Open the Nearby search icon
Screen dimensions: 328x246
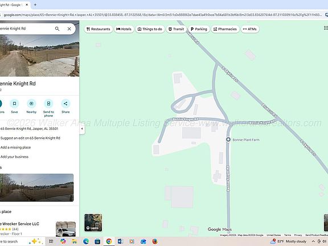pos(31,104)
